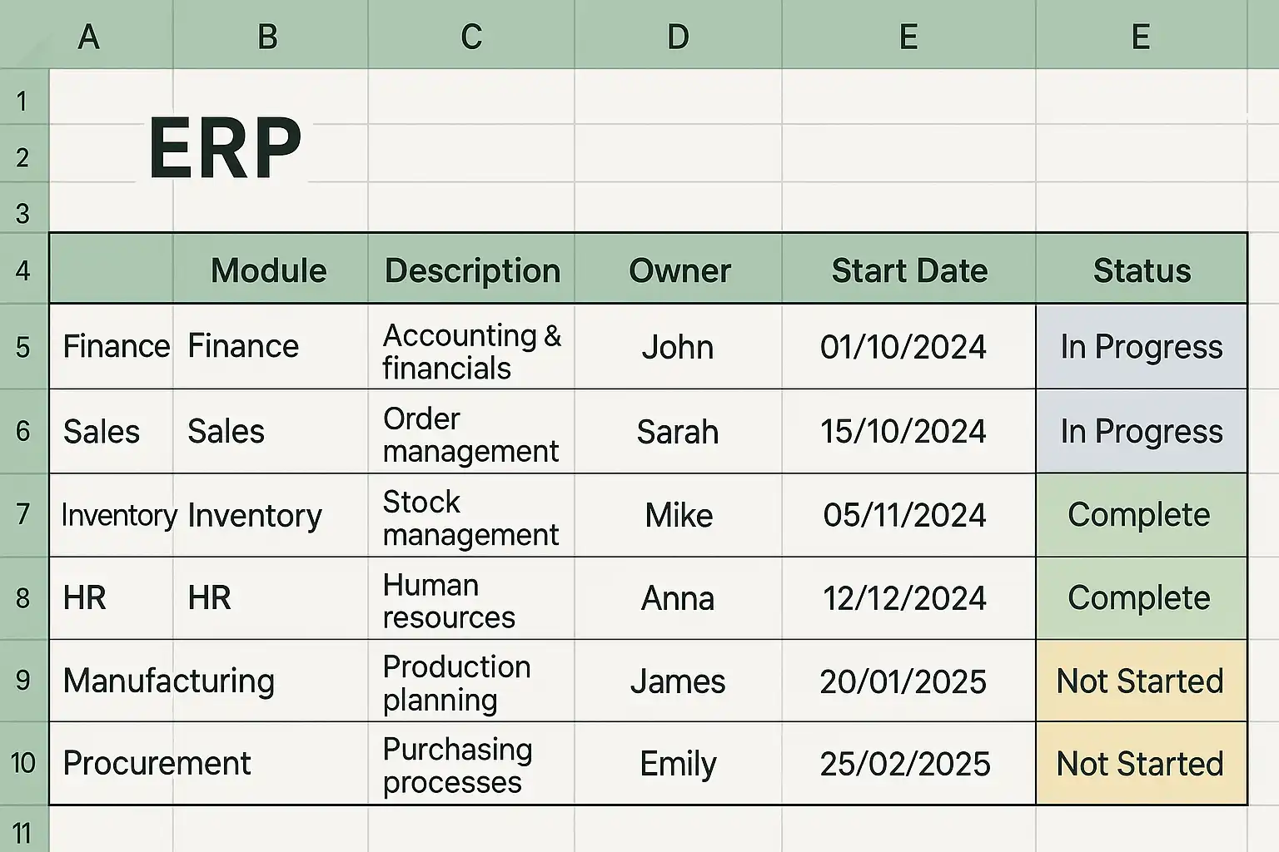Select row 4 header number
Viewport: 1279px width, 852px height.
23,270
